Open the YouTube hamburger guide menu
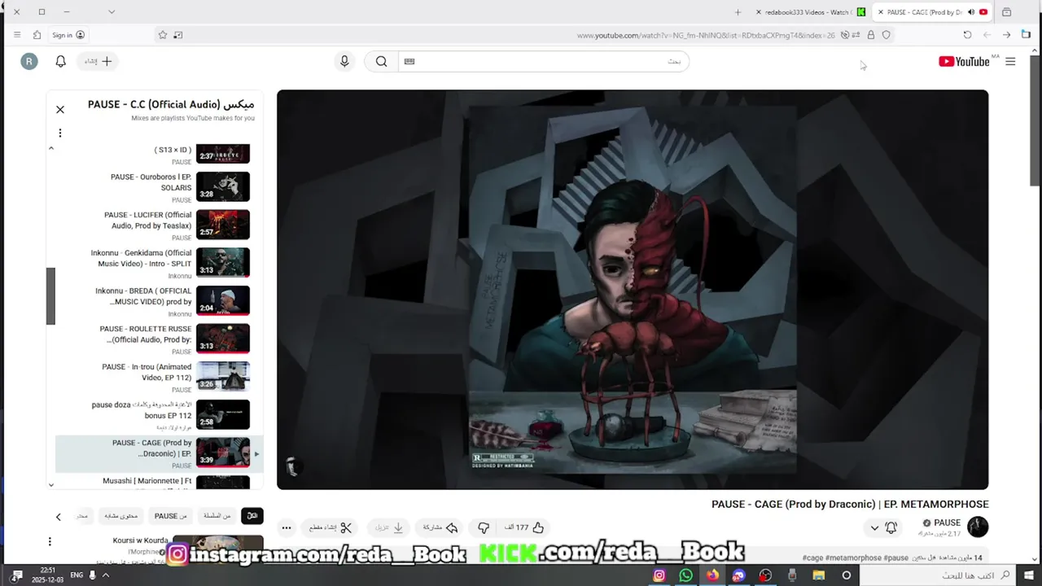 click(1010, 61)
